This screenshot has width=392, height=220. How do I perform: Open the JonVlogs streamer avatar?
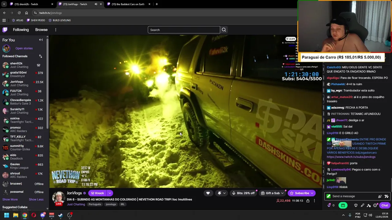[58, 198]
